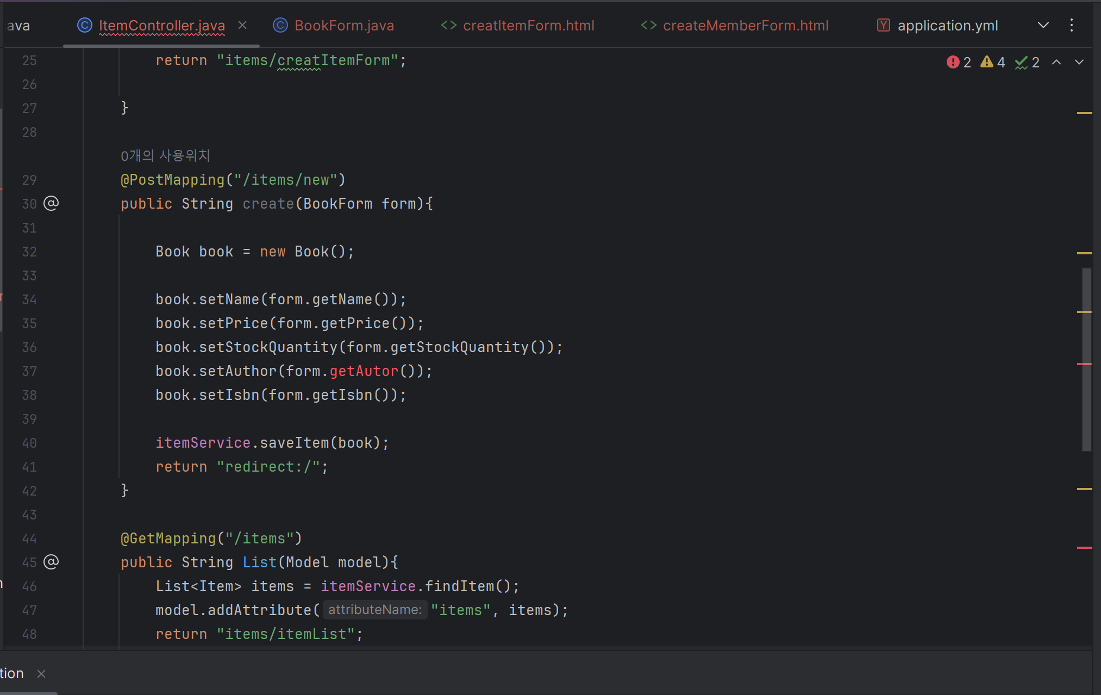Click the red errors count indicator

[958, 62]
